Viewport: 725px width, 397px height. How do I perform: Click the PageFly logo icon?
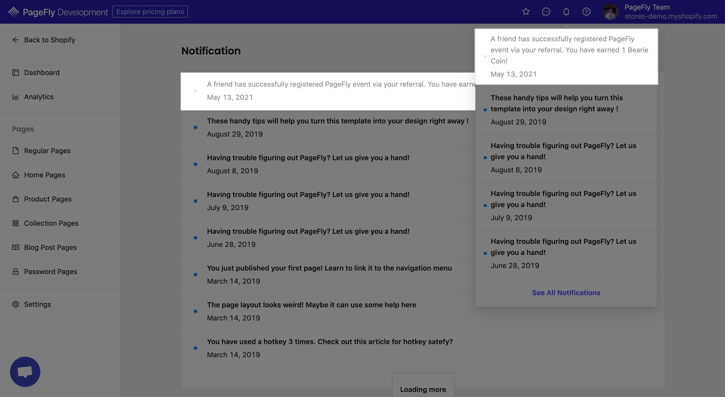point(14,12)
